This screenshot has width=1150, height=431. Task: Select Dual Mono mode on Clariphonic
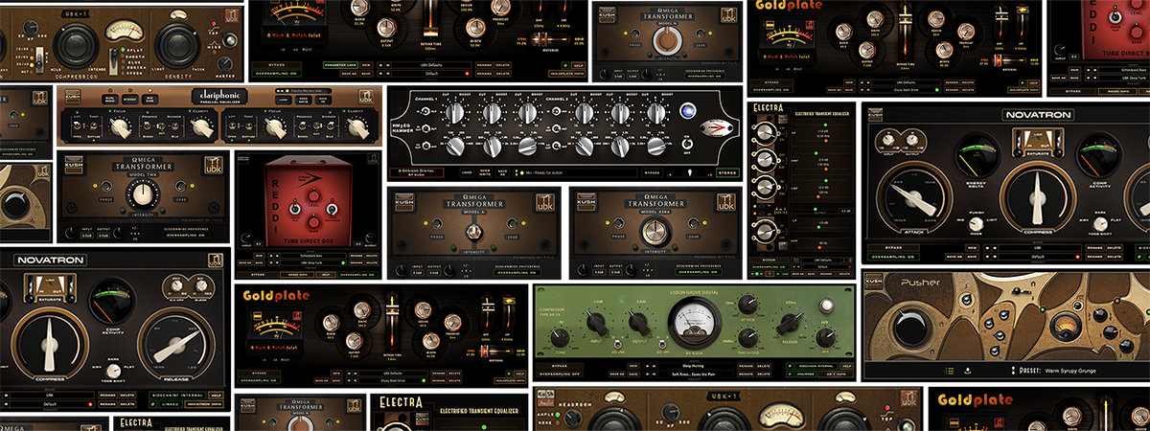coord(110,99)
